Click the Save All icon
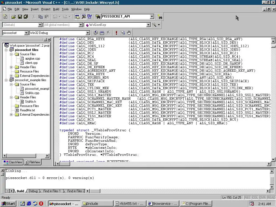 click(x=26, y=17)
